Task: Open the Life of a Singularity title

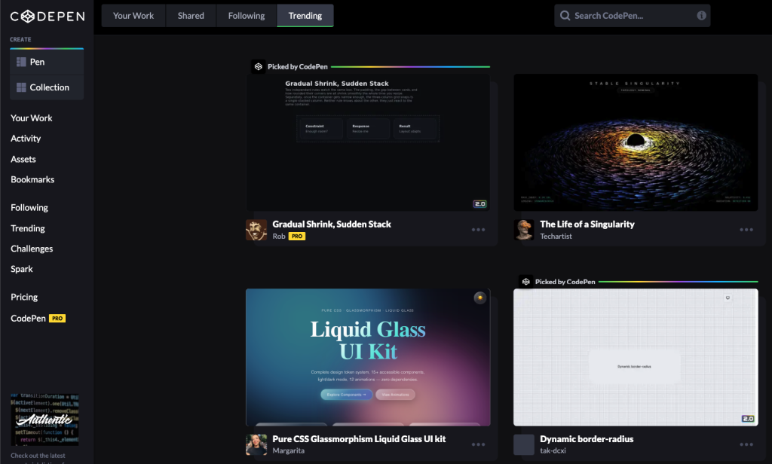Action: click(x=587, y=224)
